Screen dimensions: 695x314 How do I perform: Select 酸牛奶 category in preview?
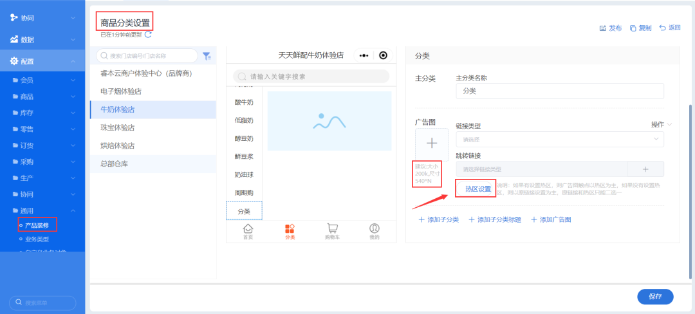tap(245, 102)
